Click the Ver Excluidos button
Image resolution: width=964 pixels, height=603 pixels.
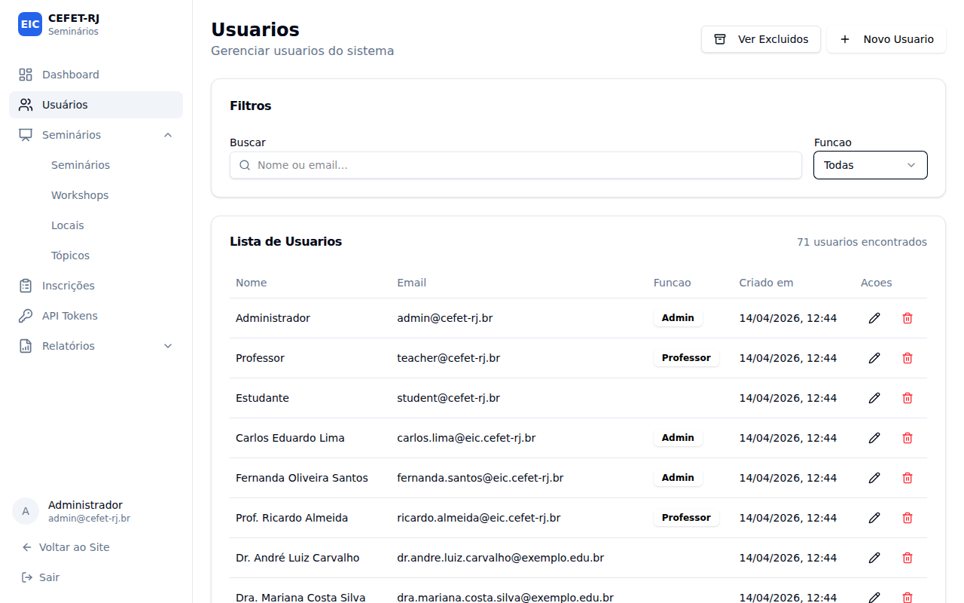click(761, 39)
